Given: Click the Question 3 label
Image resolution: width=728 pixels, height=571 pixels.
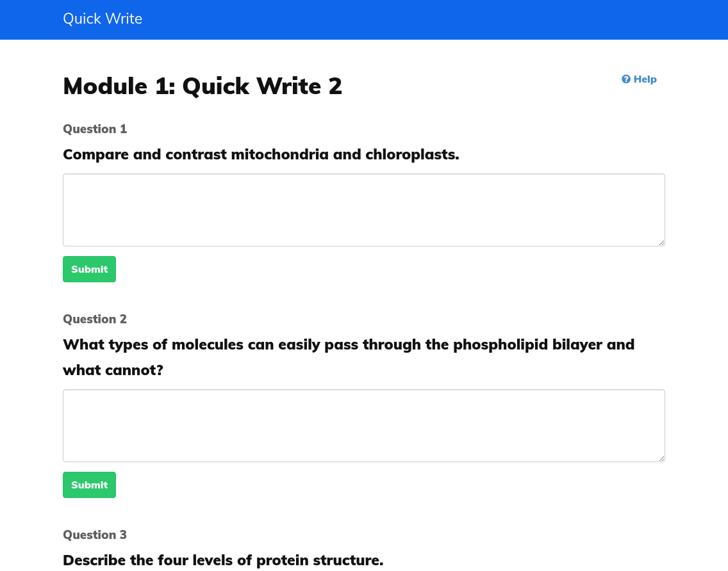Looking at the screenshot, I should (x=95, y=535).
